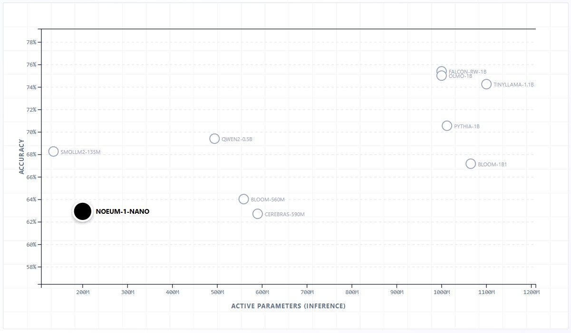Click the 78% y-axis tick label

pyautogui.click(x=31, y=42)
